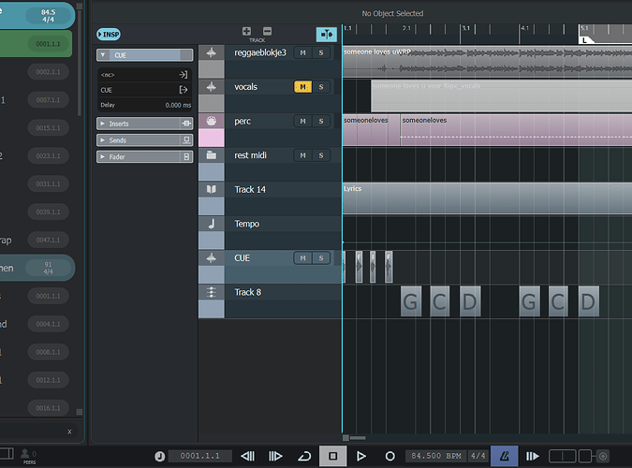Add a new track with plus icon
The width and height of the screenshot is (632, 468).
(x=246, y=31)
